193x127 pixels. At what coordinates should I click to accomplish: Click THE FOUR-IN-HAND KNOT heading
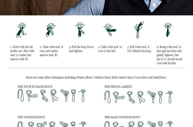click(35, 87)
